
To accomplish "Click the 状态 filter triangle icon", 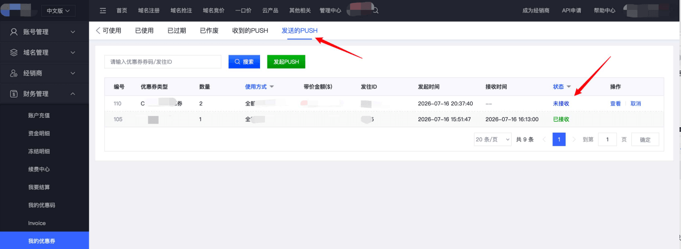I will [568, 86].
